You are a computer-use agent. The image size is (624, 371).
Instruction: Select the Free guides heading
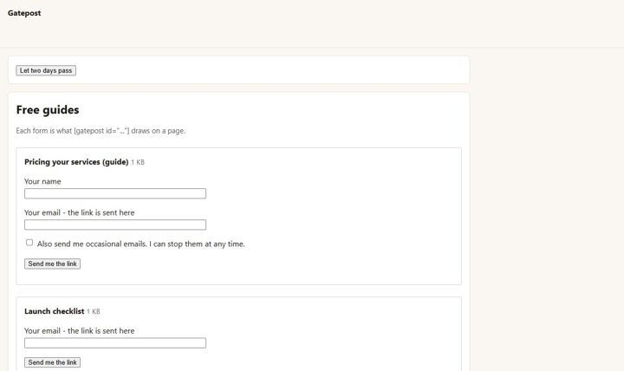[x=48, y=110]
